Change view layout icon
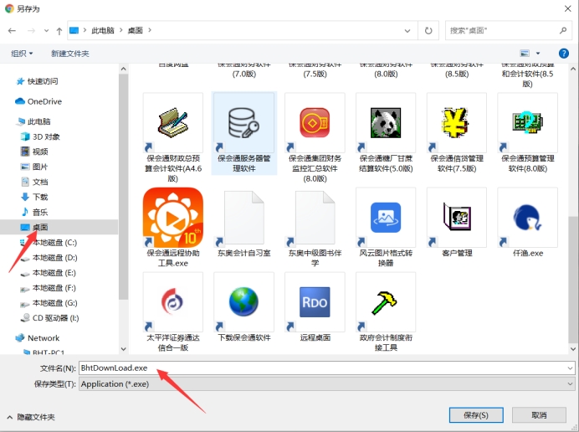The image size is (579, 432). (525, 54)
